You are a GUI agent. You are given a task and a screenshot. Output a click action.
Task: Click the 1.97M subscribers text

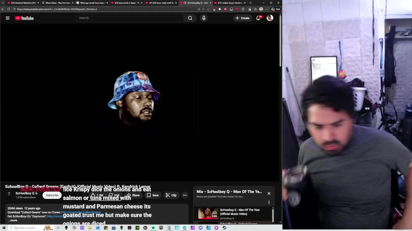[25, 197]
